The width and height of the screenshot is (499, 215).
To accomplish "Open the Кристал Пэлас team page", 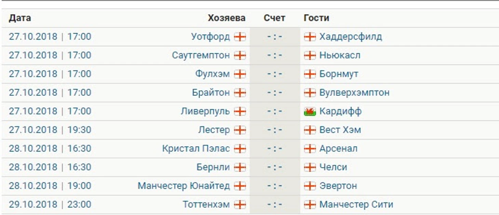I will click(196, 149).
